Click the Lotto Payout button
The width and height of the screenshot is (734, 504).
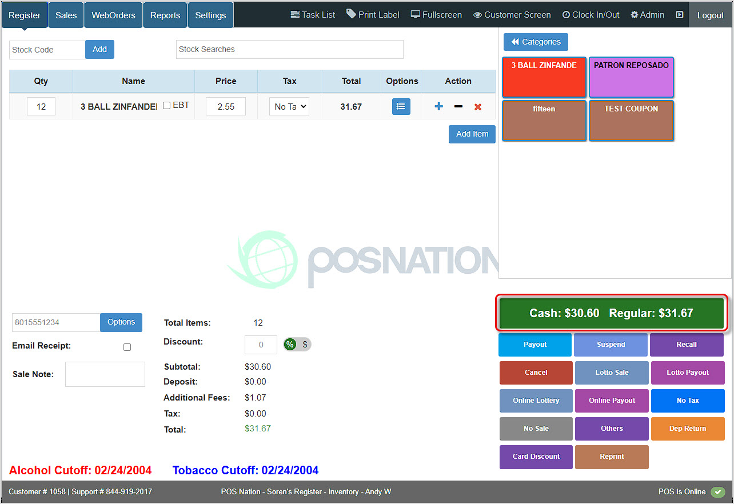687,373
